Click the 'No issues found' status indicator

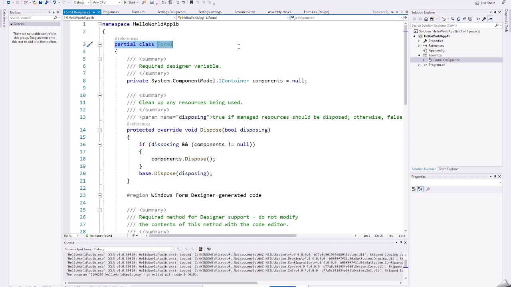[x=99, y=236]
